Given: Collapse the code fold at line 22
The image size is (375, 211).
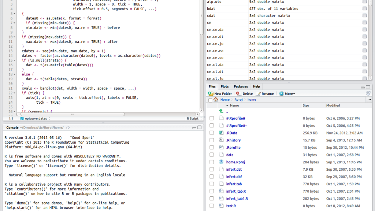Looking at the screenshot, I should tap(14, 93).
